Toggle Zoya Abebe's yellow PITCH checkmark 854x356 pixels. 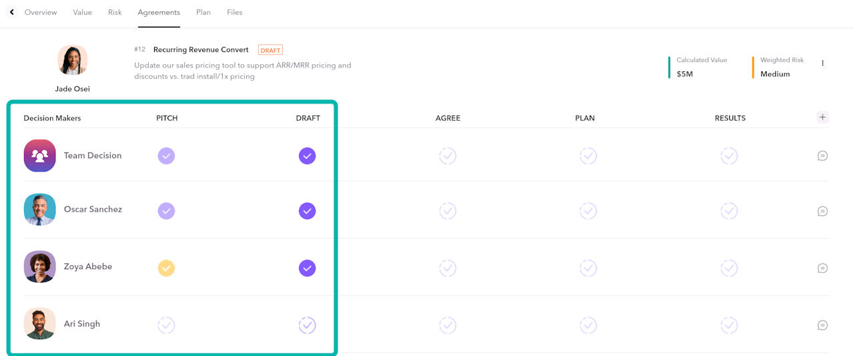coord(166,268)
